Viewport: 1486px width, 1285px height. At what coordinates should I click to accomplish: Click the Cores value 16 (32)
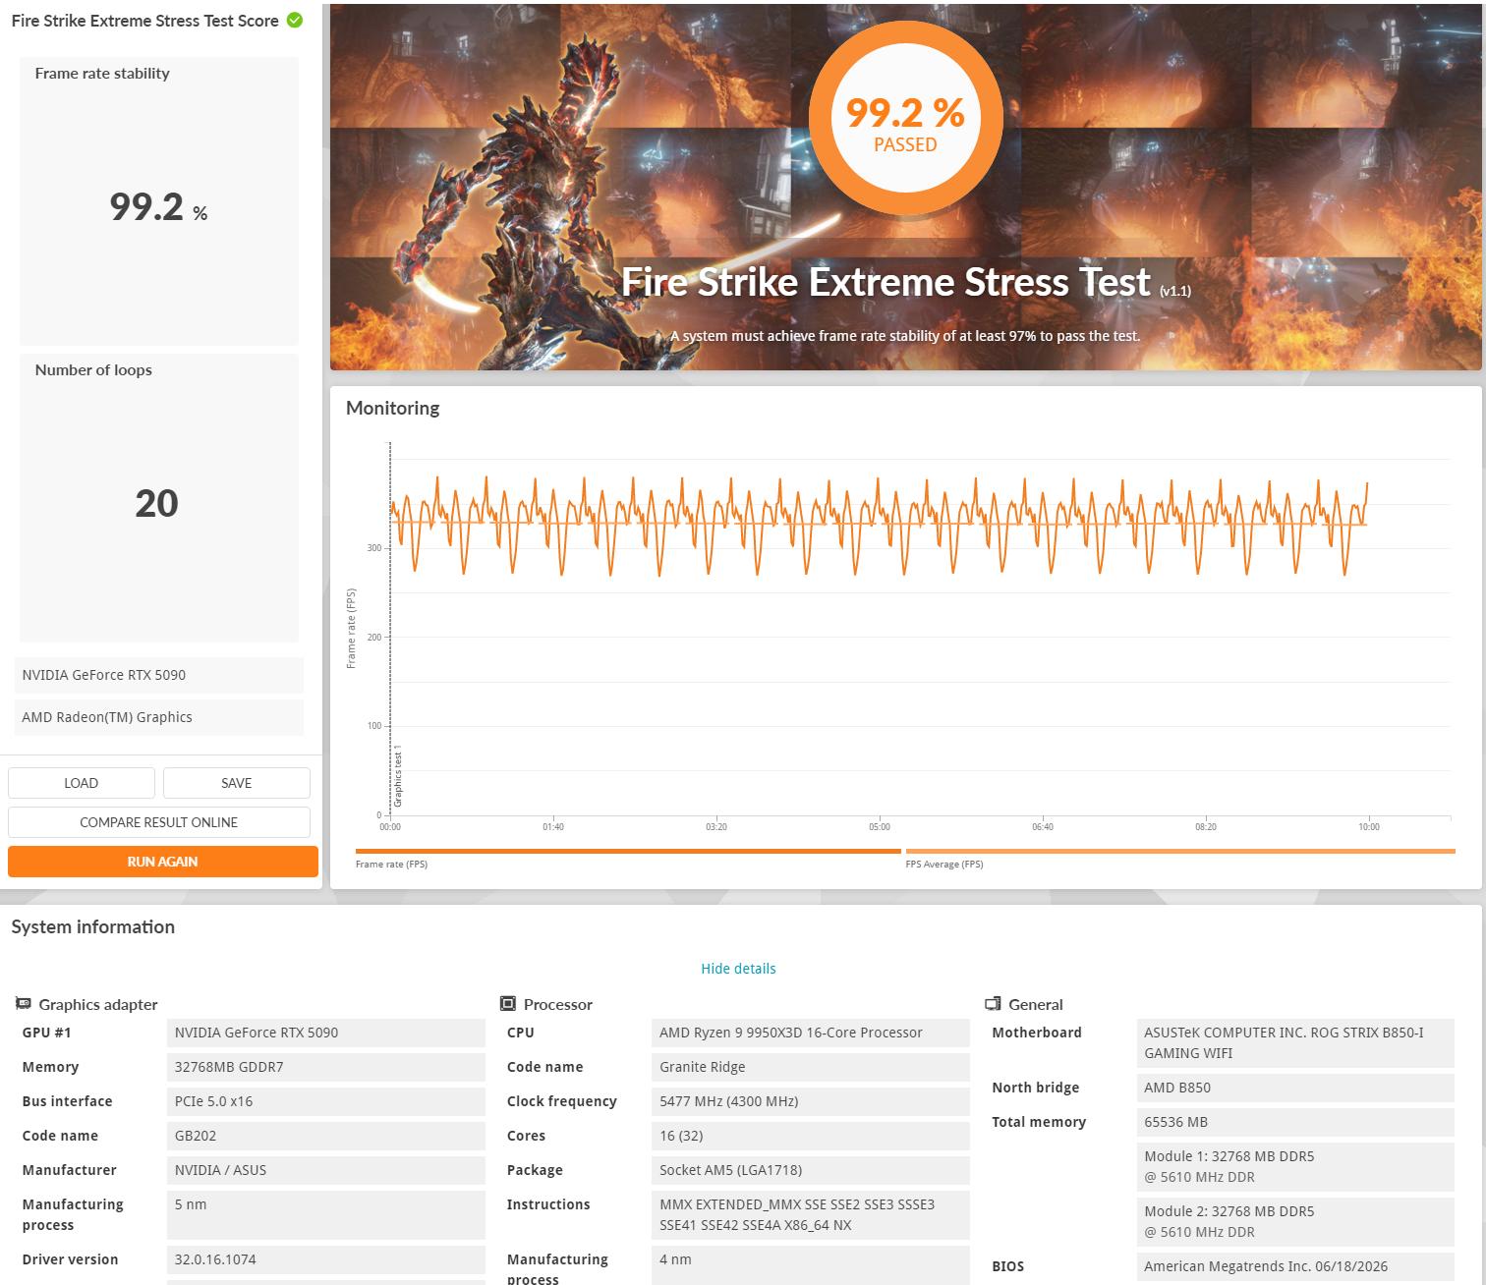[811, 1136]
